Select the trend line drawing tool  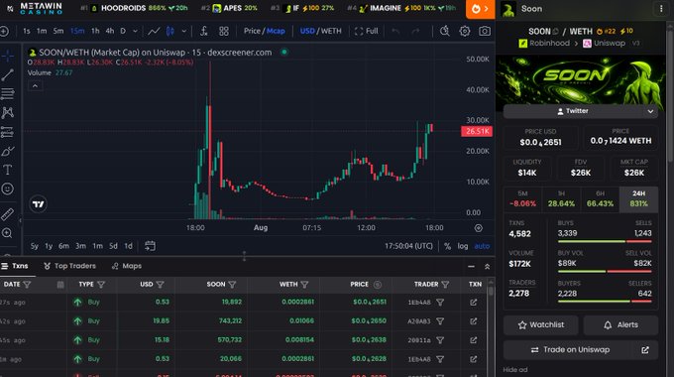click(x=7, y=74)
